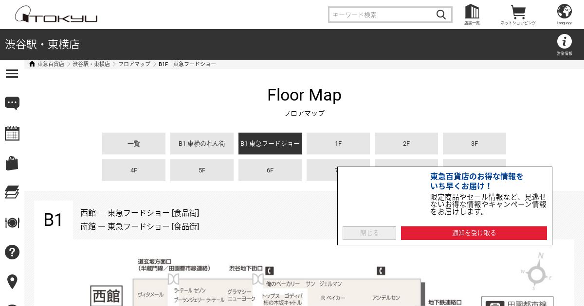The height and width of the screenshot is (306, 584).
Task: Select the B1 東急フードショー tab
Action: tap(270, 143)
